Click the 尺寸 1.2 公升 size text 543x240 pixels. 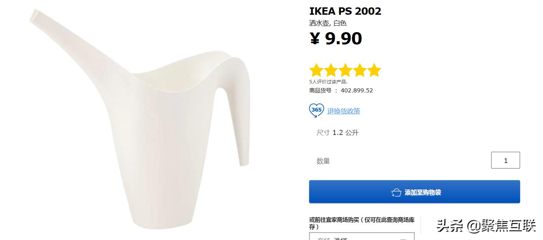click(x=338, y=133)
